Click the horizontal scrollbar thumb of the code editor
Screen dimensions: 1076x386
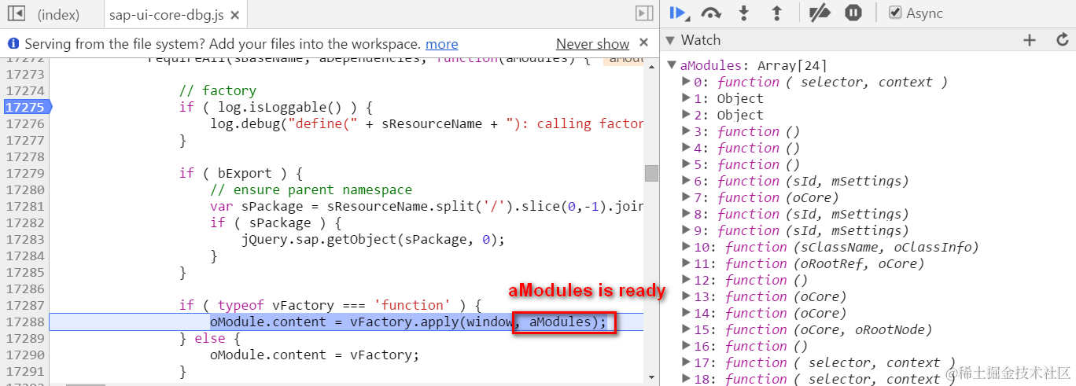coord(86,384)
